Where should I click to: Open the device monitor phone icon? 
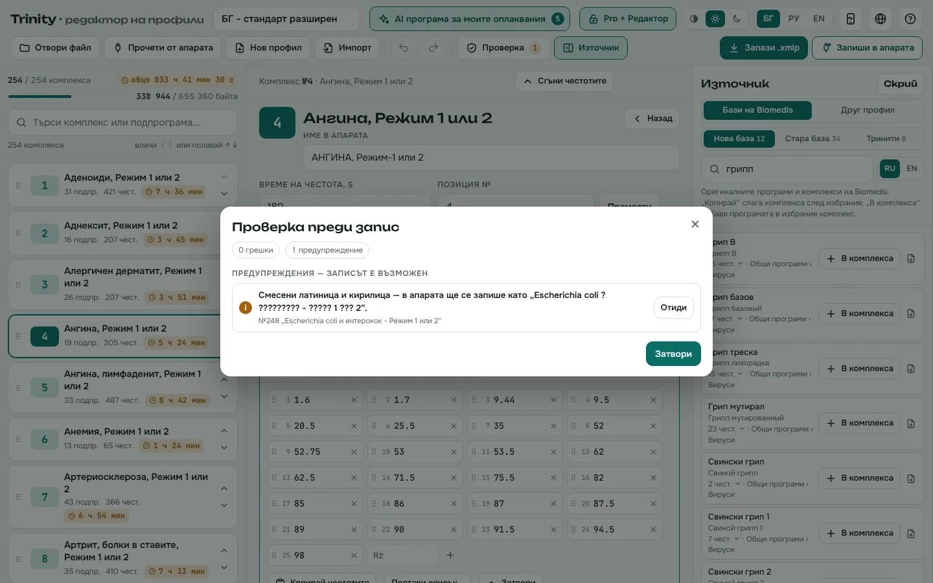coord(851,19)
